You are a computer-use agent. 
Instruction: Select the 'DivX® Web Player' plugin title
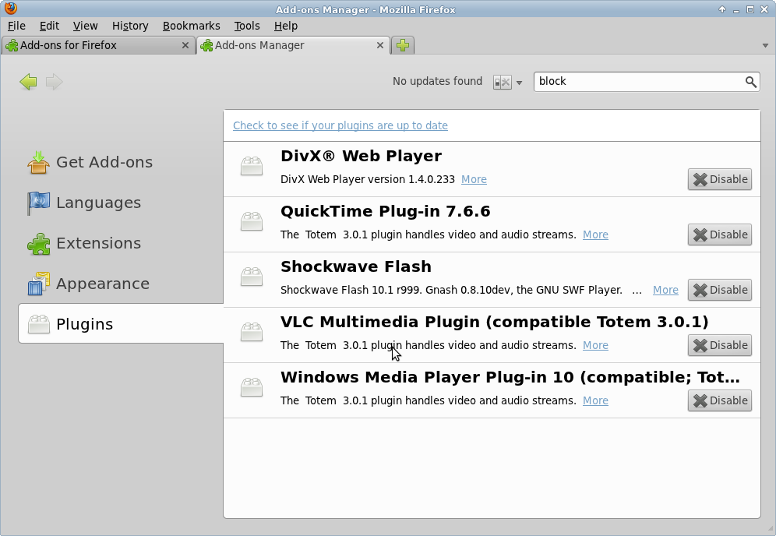tap(362, 156)
